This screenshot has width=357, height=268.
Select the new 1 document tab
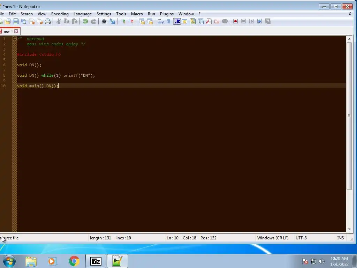(x=8, y=31)
